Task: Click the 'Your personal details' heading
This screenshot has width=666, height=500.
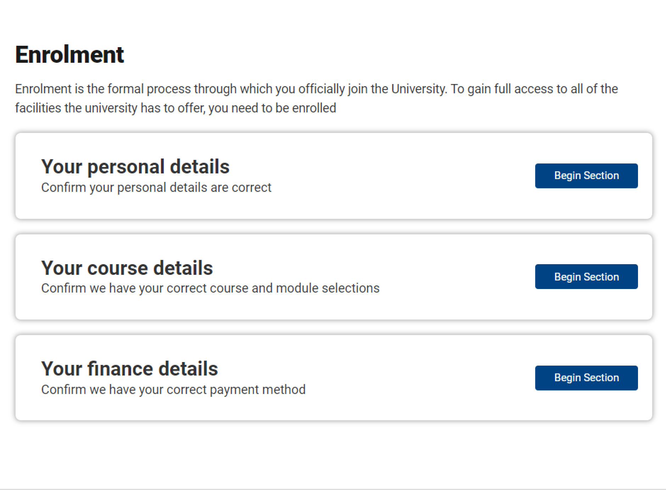Action: tap(135, 167)
